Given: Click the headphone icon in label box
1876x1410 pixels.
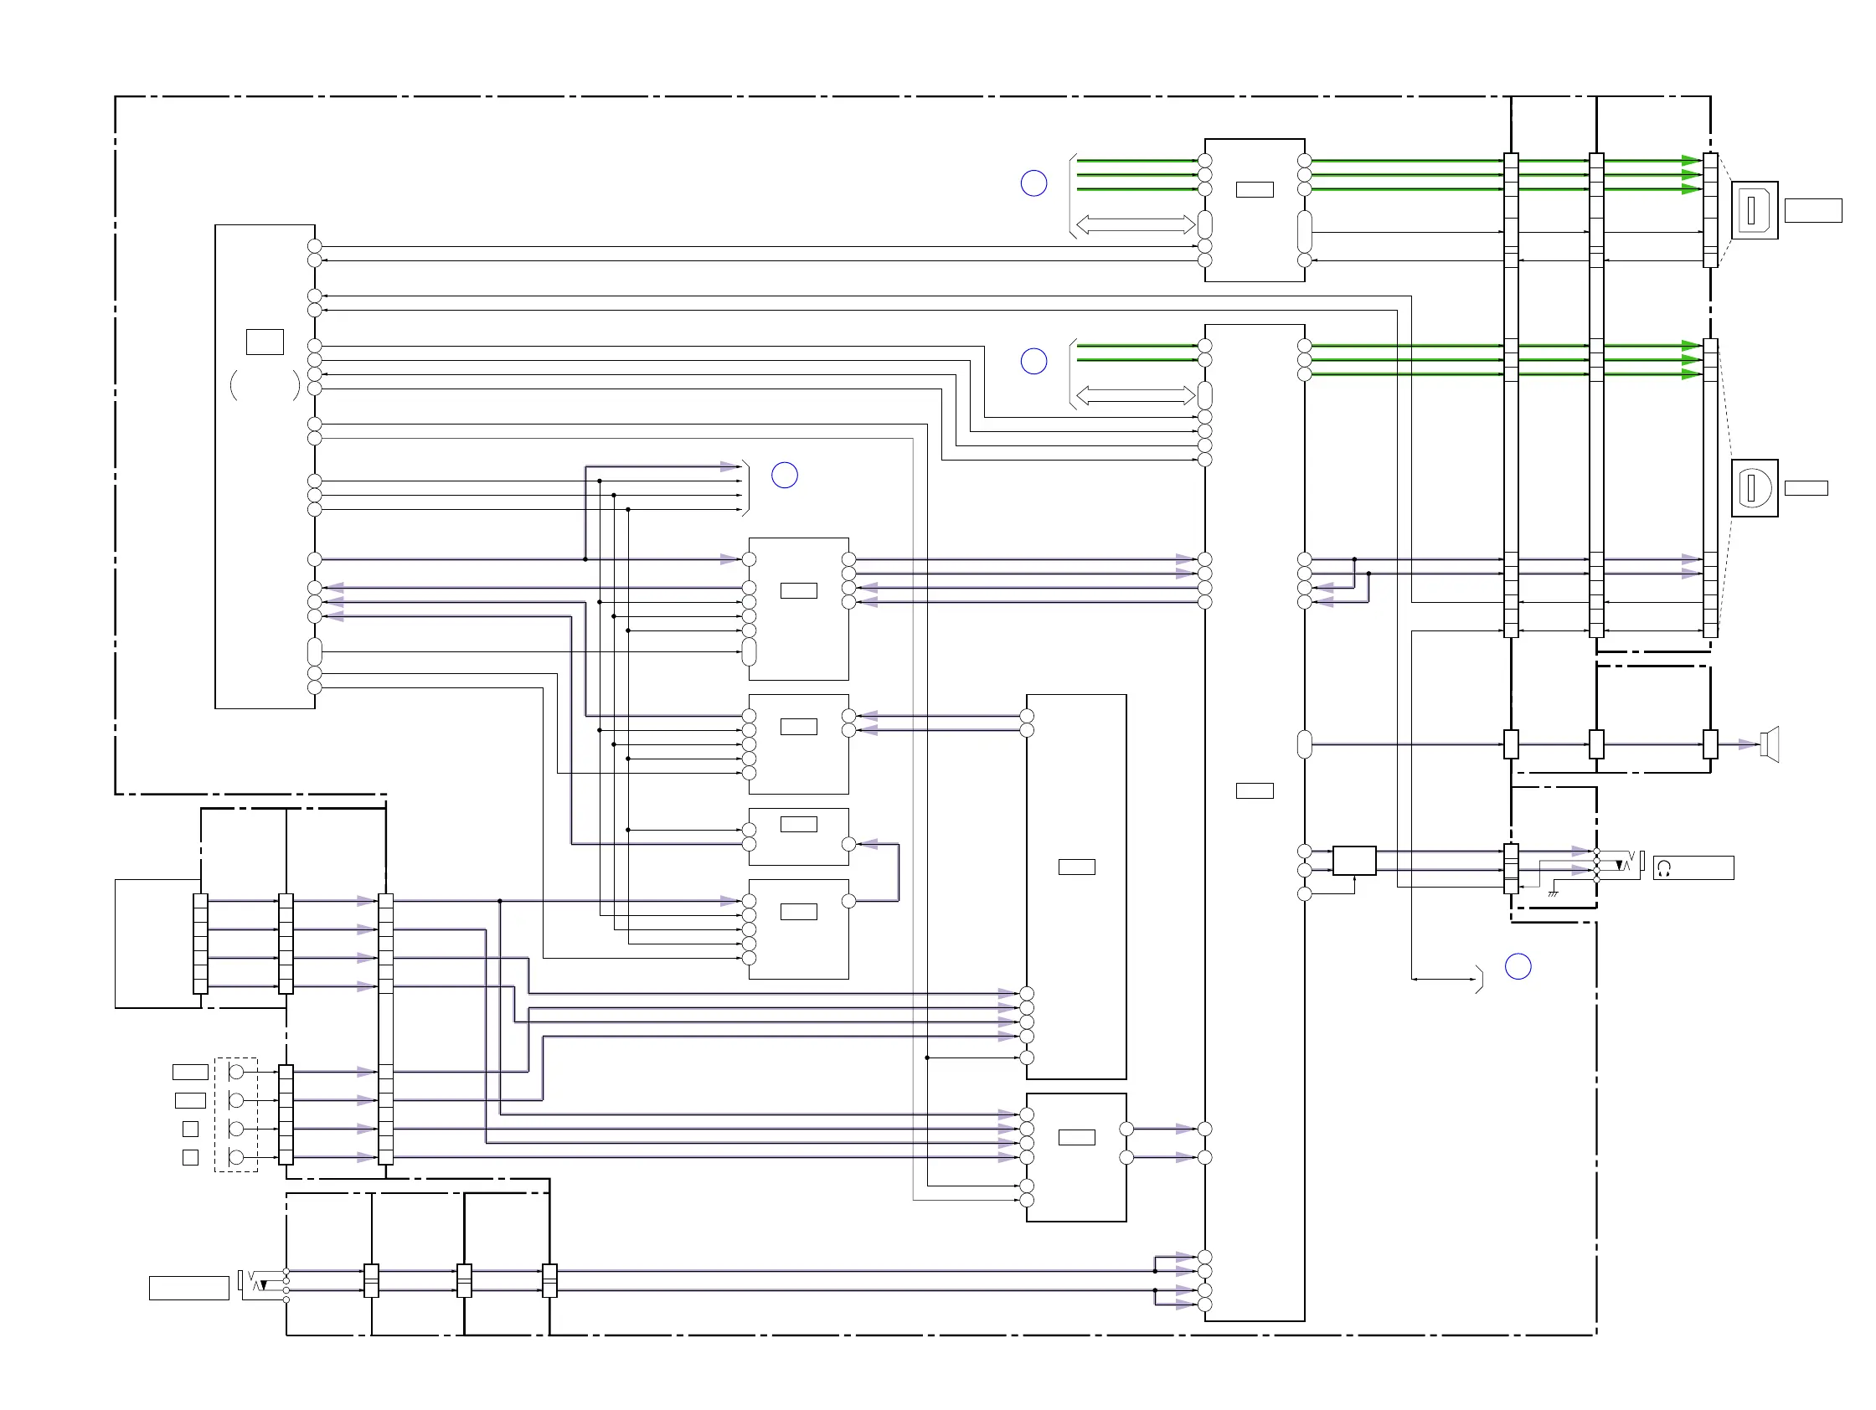Looking at the screenshot, I should pos(1664,868).
